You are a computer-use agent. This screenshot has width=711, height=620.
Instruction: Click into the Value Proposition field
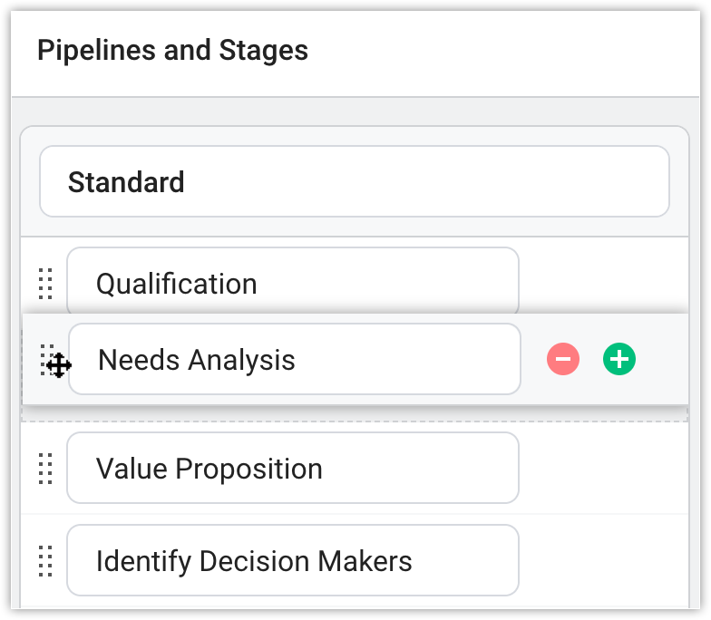tap(292, 469)
